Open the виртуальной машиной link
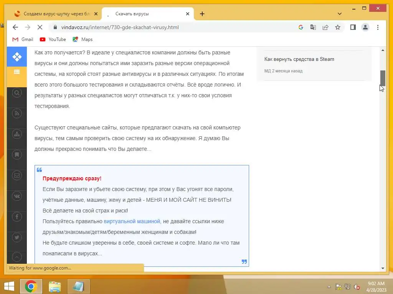Screen dimensions: 393x294 pyautogui.click(x=132, y=221)
